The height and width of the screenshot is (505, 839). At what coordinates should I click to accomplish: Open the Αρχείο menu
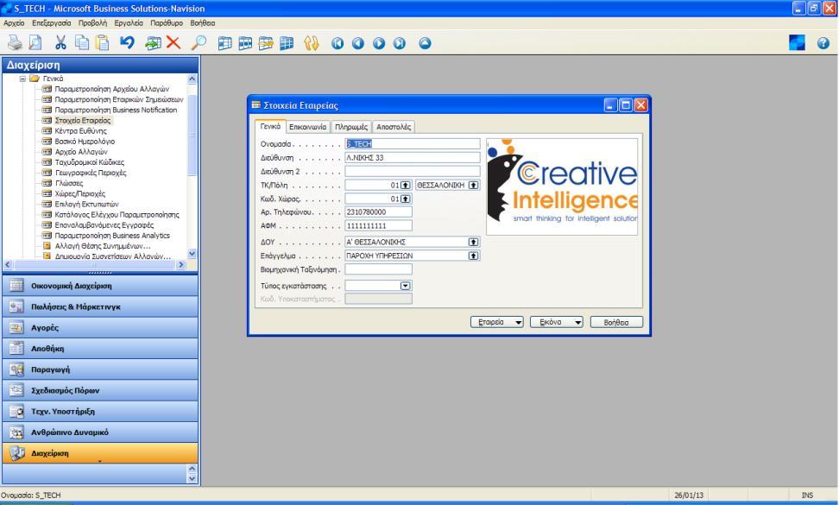[14, 23]
